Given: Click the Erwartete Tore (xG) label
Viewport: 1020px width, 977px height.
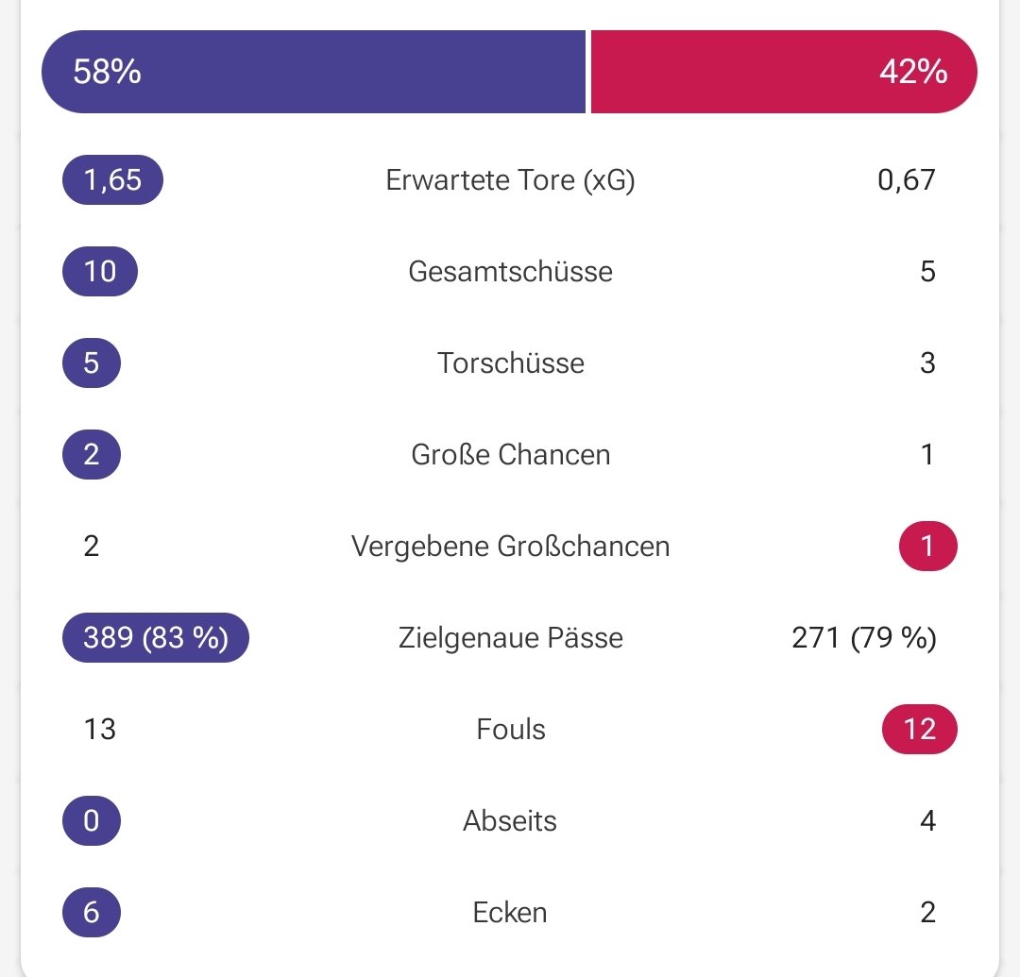Looking at the screenshot, I should point(510,180).
